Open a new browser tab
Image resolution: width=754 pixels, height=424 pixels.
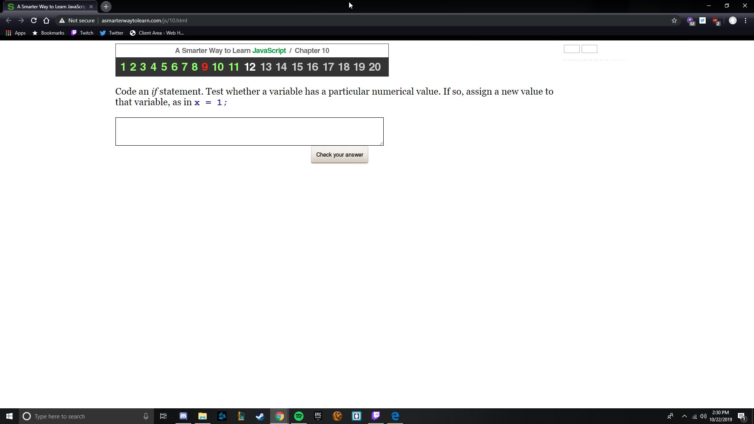(x=106, y=7)
